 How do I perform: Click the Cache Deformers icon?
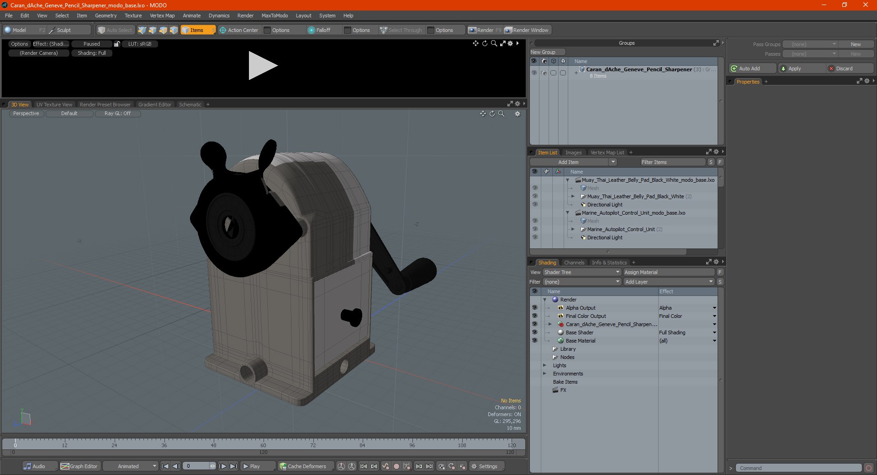click(283, 466)
